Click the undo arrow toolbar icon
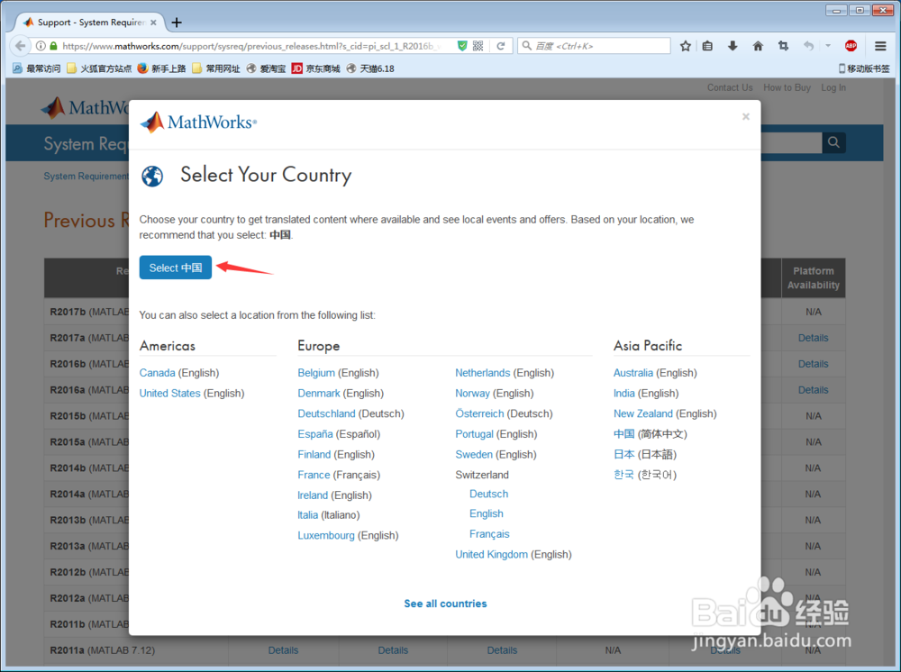901x672 pixels. (x=808, y=46)
